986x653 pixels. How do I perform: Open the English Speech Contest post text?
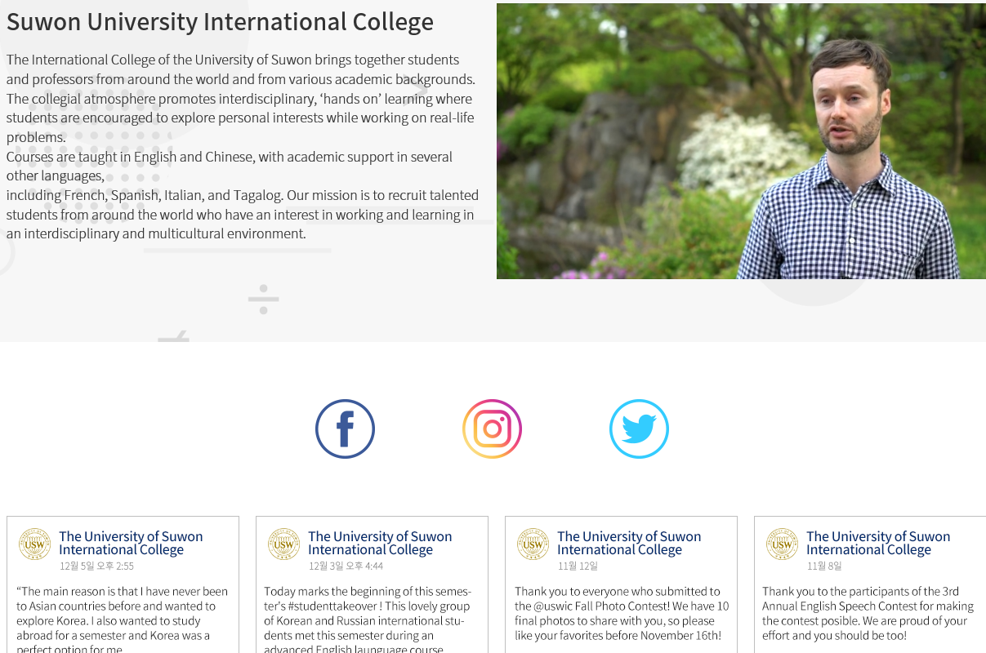click(x=868, y=613)
